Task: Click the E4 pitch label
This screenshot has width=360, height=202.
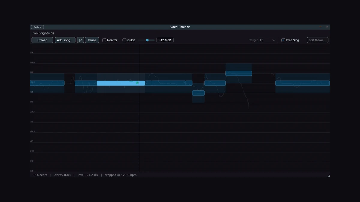Action: pos(32,53)
